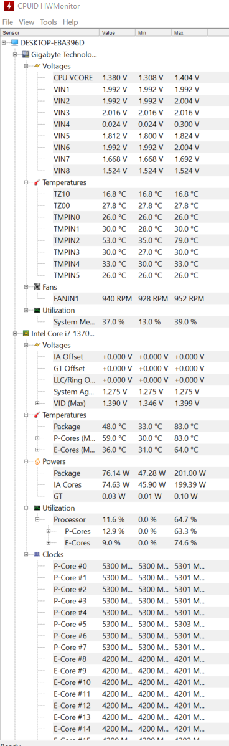Screen dimensions: 229x746
Task: Click the CPU Utilization icon
Action: (37, 508)
